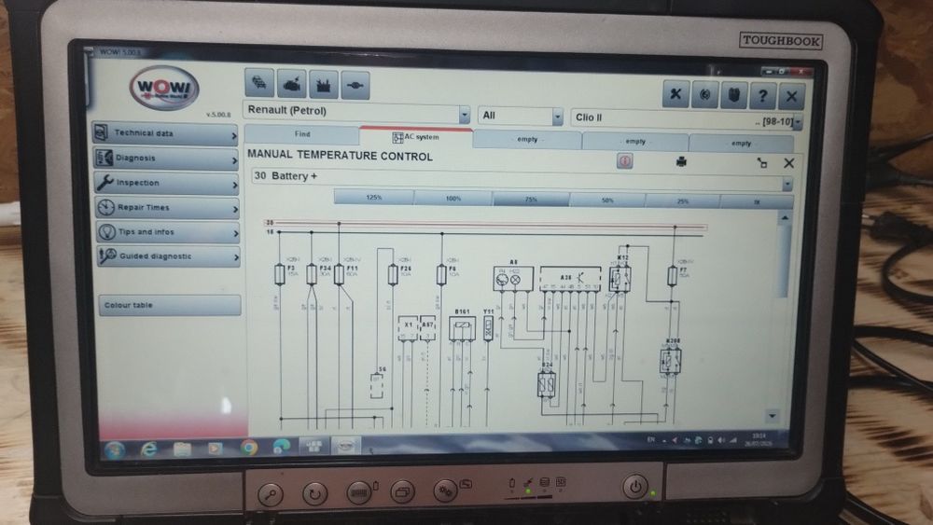Click the large X exit icon in toolbar
The width and height of the screenshot is (933, 525).
792,96
